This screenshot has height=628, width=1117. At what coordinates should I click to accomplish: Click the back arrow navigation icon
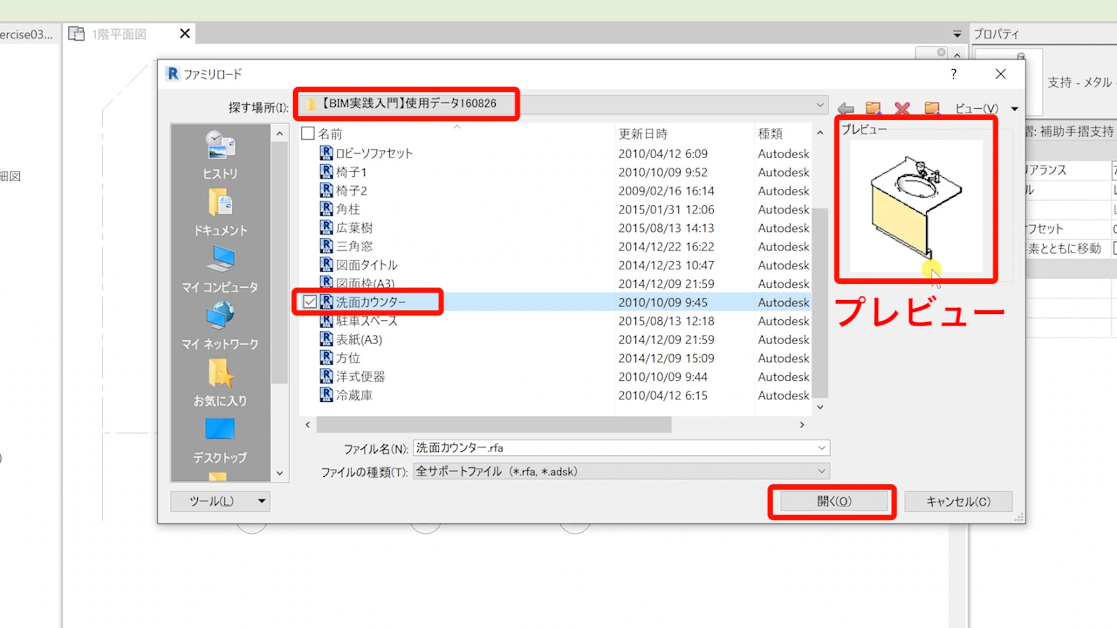point(845,109)
